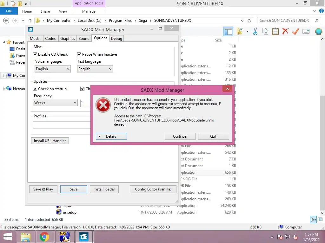Click the Install loader button
Screen dimensions: 325x243
click(104, 189)
